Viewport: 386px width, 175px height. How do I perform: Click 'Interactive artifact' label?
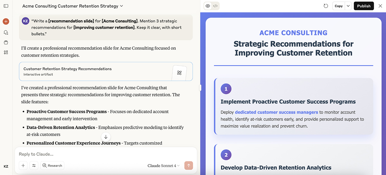coord(38,74)
